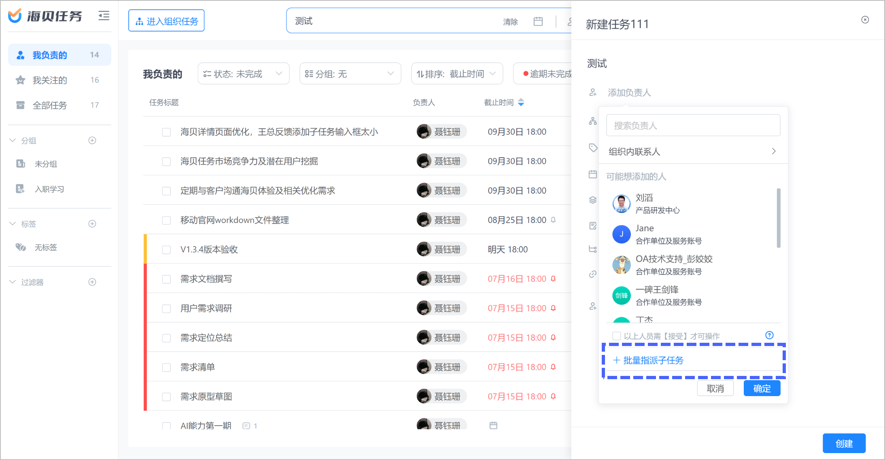Screen dimensions: 885x460
Task: Click the red bell icon on 需求文档撰写
Action: point(553,279)
